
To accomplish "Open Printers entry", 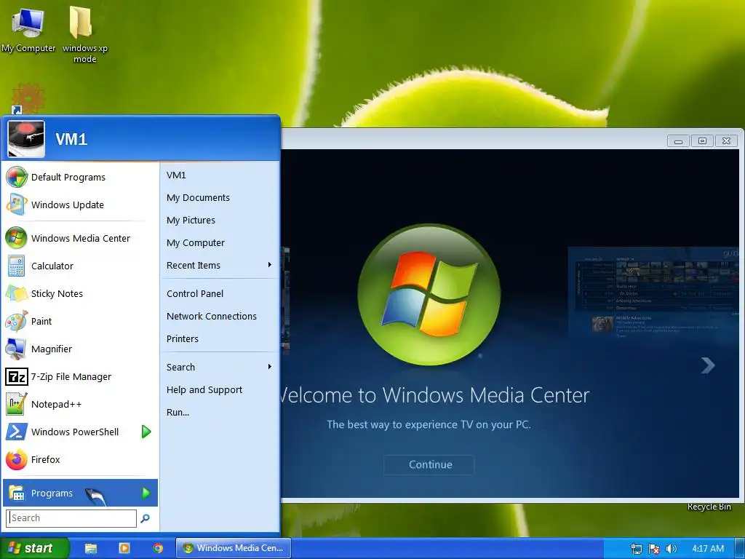I will coord(183,339).
